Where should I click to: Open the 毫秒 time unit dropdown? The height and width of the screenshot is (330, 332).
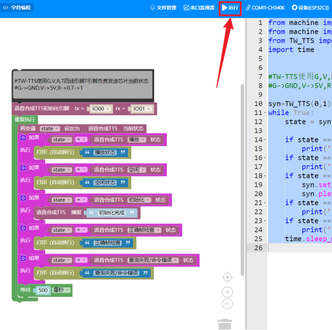(61, 290)
